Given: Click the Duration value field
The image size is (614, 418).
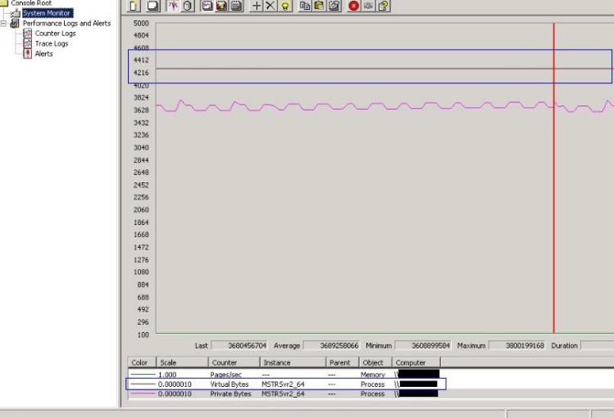Looking at the screenshot, I should coord(598,346).
